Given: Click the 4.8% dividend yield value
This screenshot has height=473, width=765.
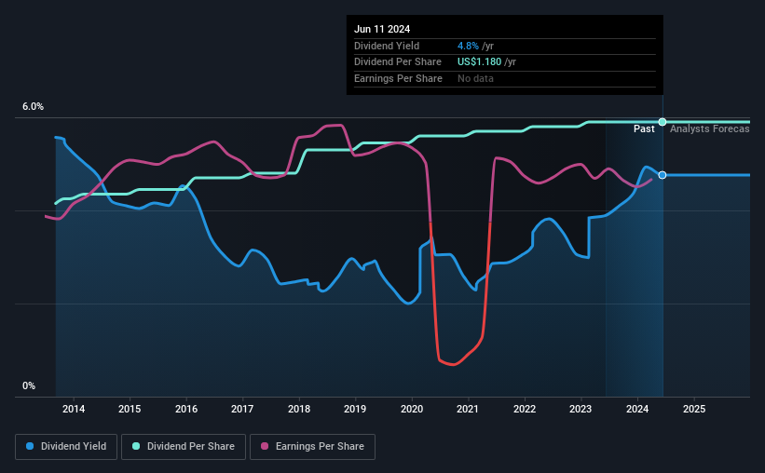Looking at the screenshot, I should coord(468,46).
